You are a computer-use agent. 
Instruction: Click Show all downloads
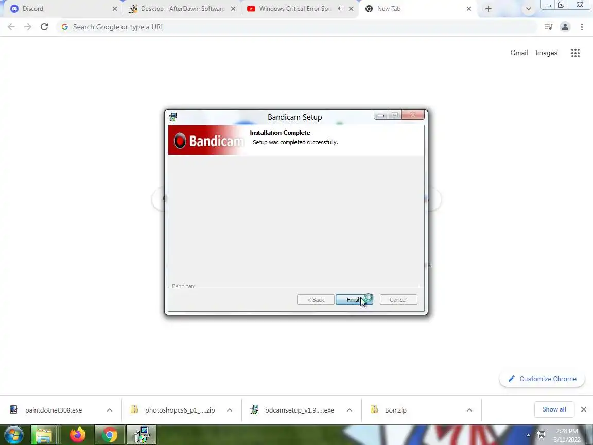pyautogui.click(x=554, y=409)
